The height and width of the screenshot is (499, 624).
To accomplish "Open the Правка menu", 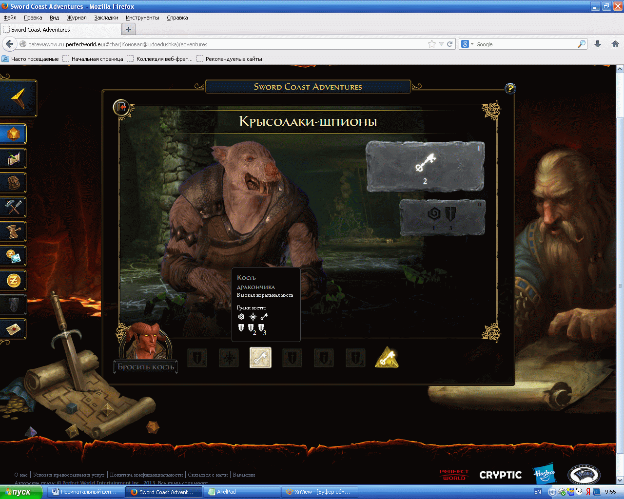I will click(33, 18).
